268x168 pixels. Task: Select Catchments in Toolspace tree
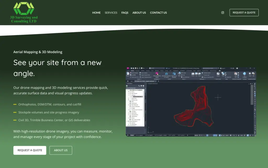coord(134,103)
